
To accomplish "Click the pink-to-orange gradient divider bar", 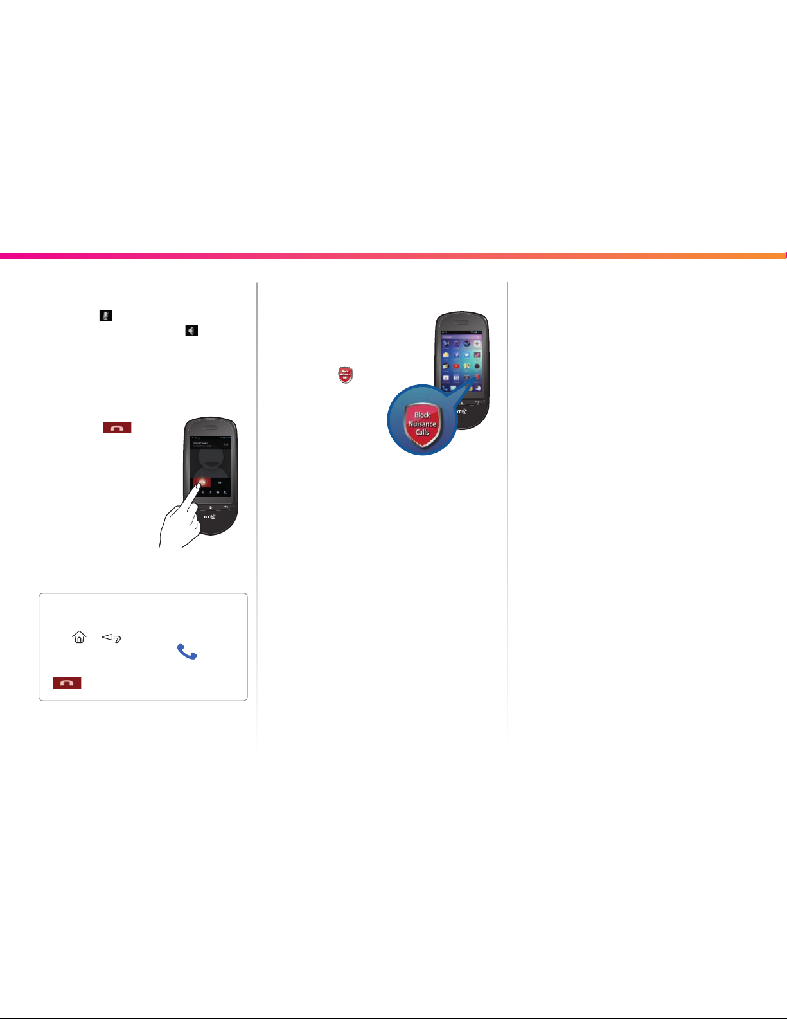I will tap(393, 256).
